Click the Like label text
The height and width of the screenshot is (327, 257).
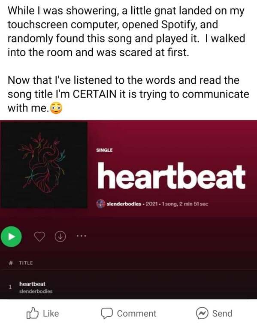pos(51,313)
